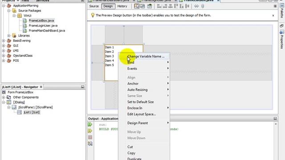Collapse jScrollPane1 node in Navigator
285x160 pixels.
click(x=9, y=107)
